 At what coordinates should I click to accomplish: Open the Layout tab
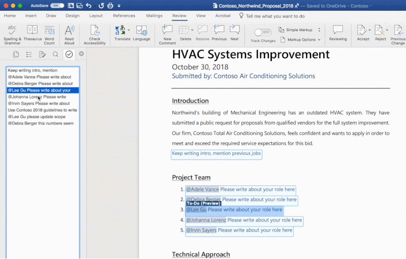pos(96,15)
